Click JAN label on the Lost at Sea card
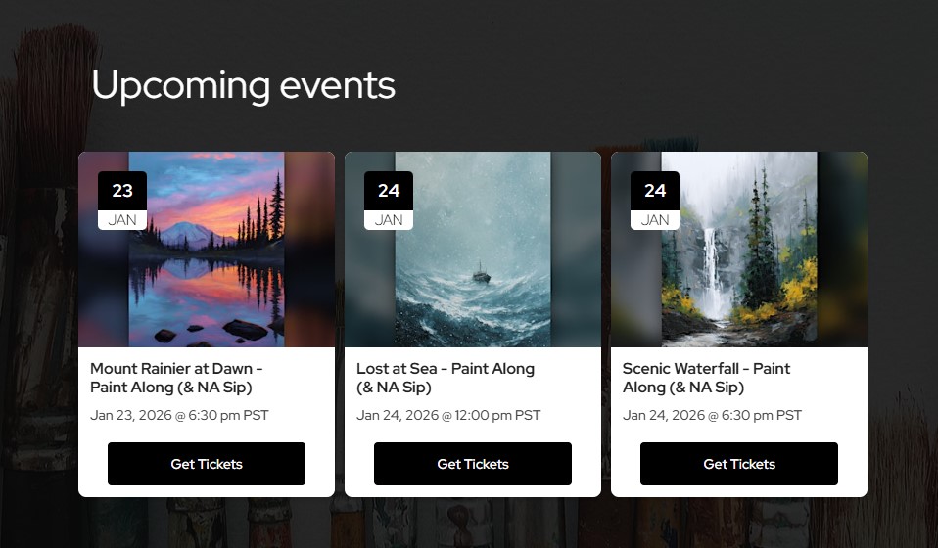The height and width of the screenshot is (548, 938). pos(389,220)
